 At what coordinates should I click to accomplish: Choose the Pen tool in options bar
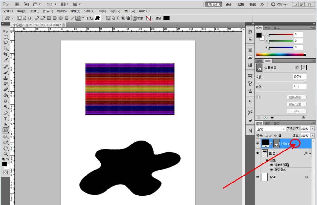point(36,18)
